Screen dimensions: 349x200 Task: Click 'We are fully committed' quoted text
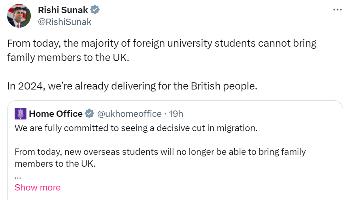point(136,128)
